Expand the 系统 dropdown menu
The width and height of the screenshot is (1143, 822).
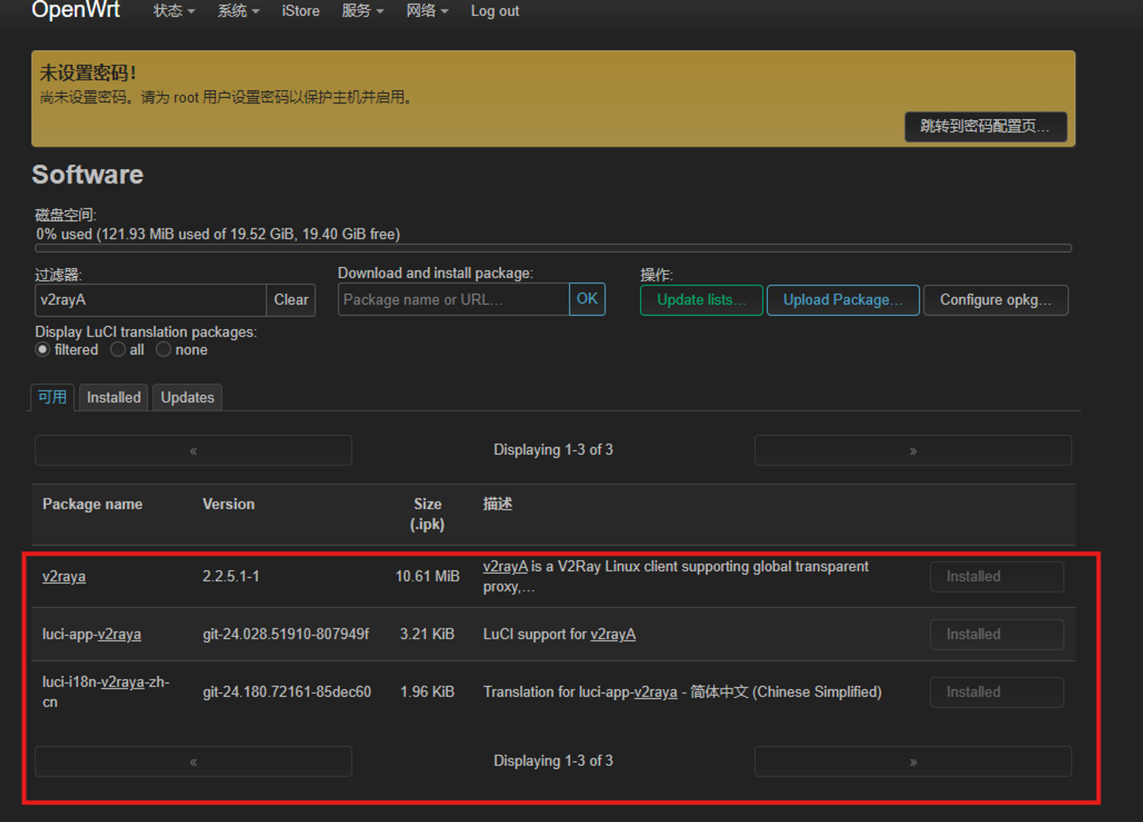coord(238,11)
